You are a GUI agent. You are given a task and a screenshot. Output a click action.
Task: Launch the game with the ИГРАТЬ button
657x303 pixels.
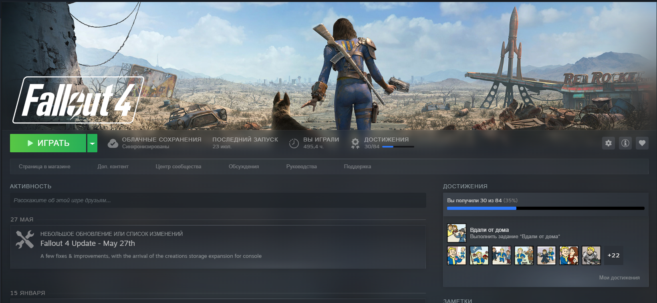click(48, 143)
